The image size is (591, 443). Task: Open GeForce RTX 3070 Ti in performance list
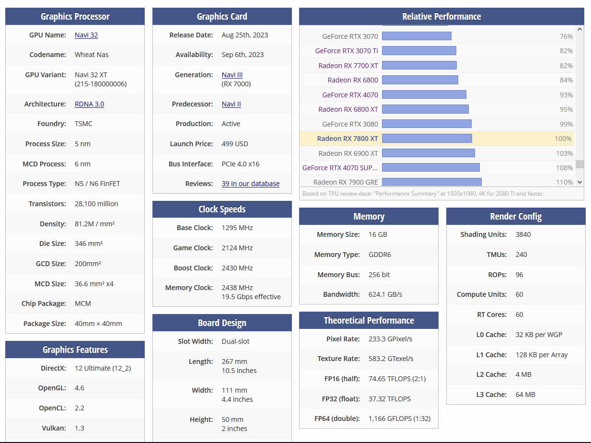point(347,51)
